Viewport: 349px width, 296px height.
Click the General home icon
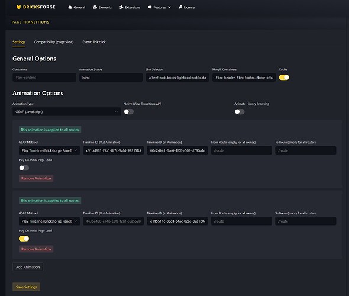pos(70,7)
